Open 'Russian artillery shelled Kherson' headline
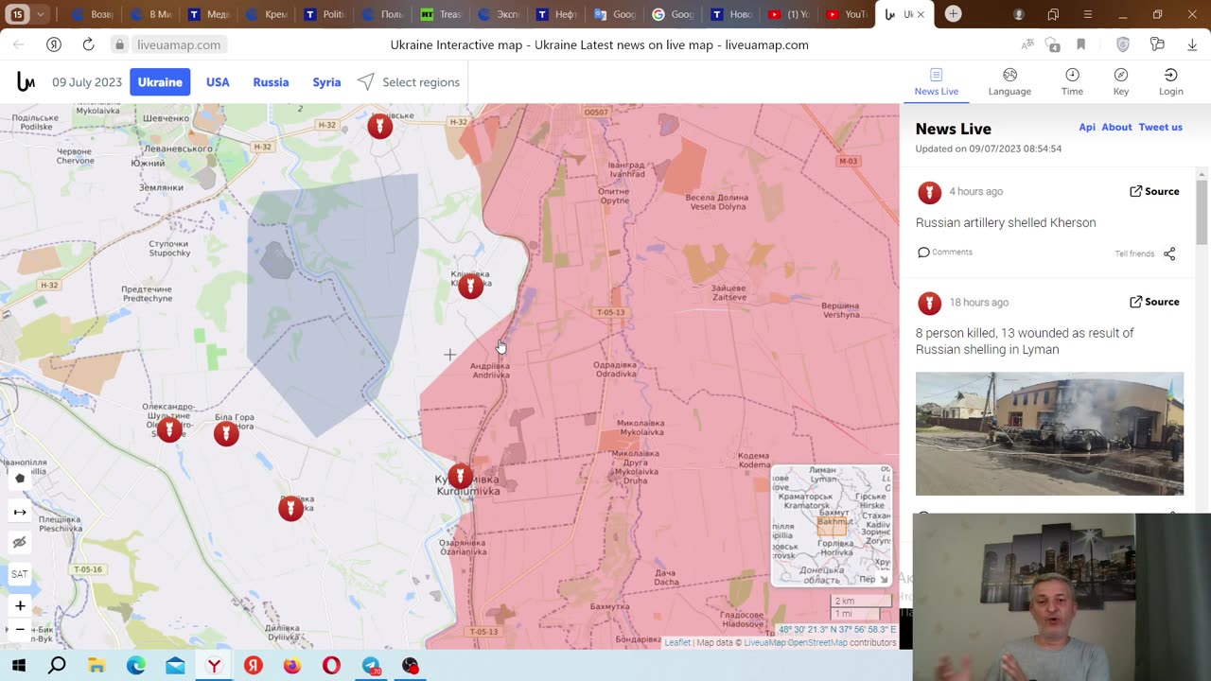The image size is (1211, 681). click(1006, 222)
